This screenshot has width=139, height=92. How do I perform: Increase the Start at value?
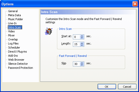point(82,36)
